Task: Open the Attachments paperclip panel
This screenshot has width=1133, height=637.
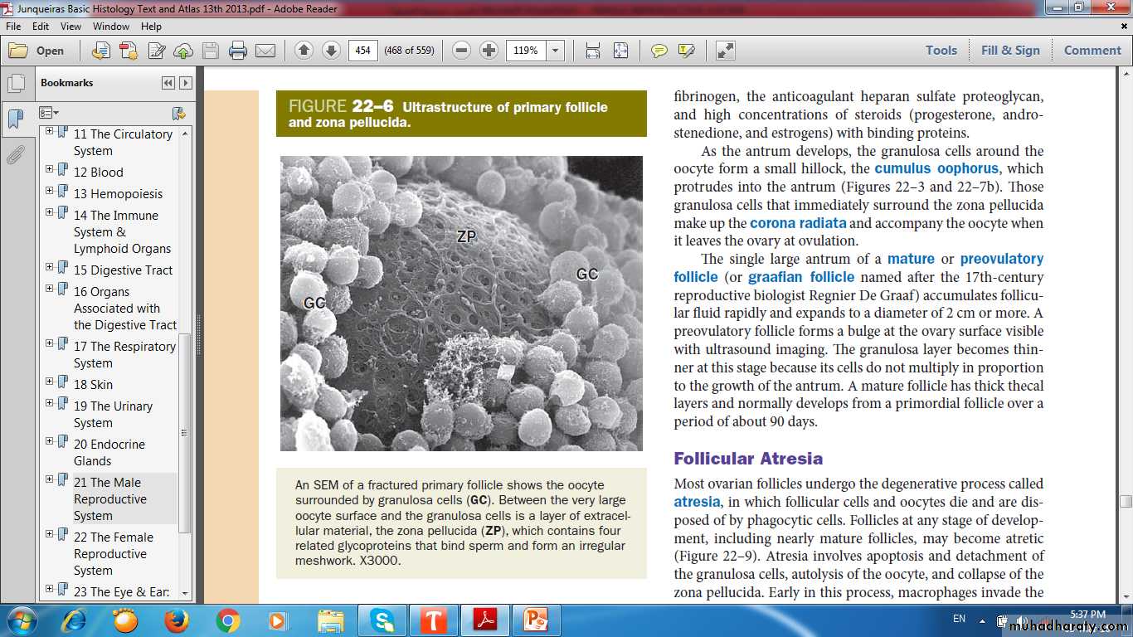Action: (x=15, y=154)
